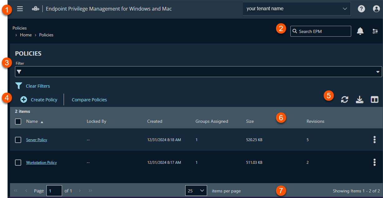Click the search magnifier icon
This screenshot has width=383, height=198.
click(x=295, y=31)
